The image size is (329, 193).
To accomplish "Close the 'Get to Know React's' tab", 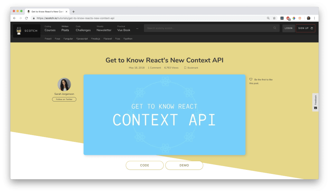I will tap(66, 12).
